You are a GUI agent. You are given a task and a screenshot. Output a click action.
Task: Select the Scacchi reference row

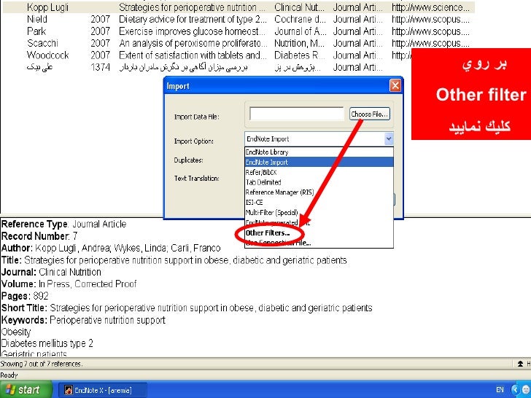[239, 43]
